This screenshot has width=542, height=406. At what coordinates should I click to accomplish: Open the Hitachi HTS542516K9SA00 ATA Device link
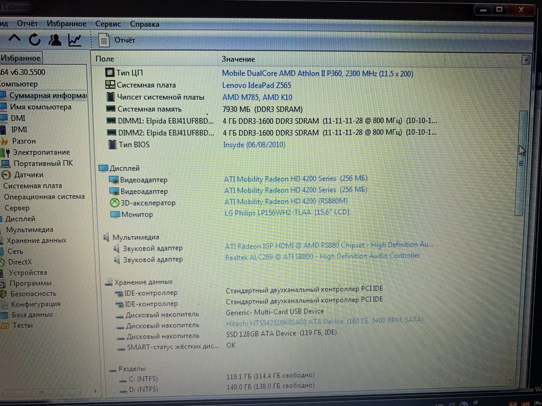point(324,322)
